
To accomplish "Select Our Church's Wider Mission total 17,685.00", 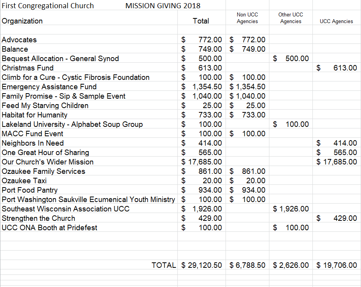I will pyautogui.click(x=202, y=162).
